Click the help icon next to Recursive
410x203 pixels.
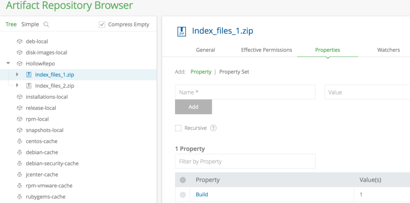click(x=213, y=128)
